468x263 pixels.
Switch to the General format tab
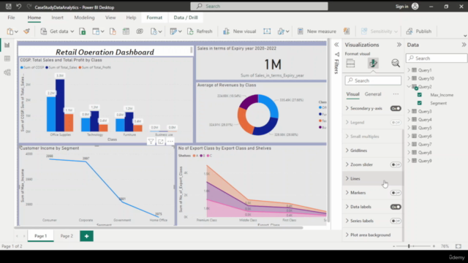pos(373,94)
